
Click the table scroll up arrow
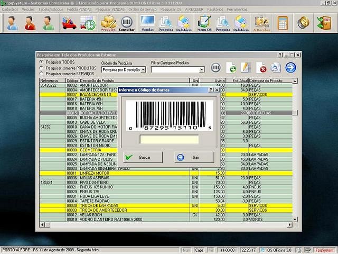[295, 81]
